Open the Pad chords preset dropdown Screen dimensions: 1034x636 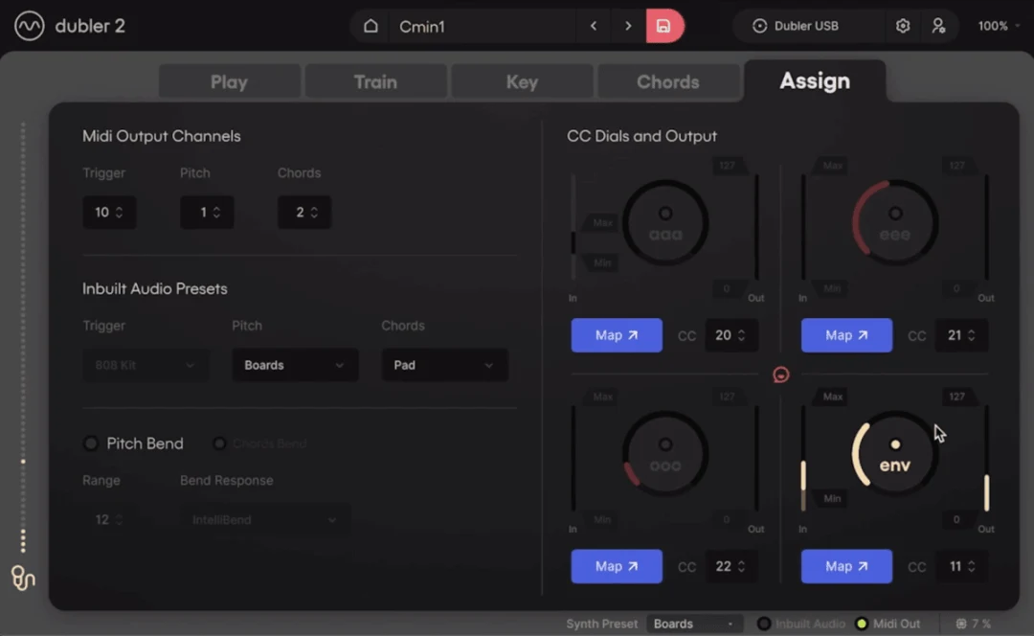pos(444,365)
